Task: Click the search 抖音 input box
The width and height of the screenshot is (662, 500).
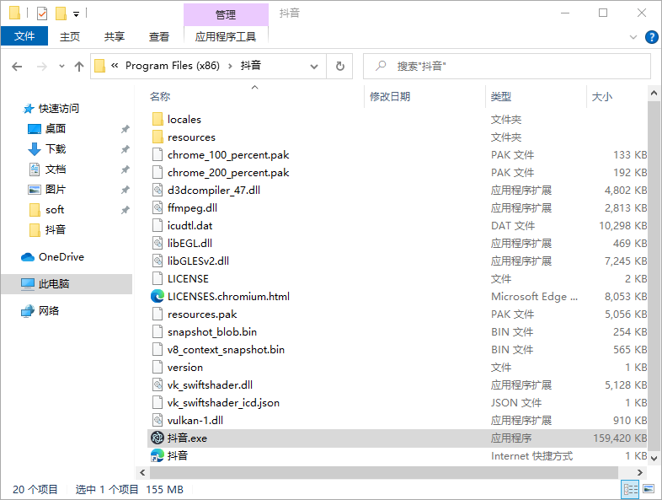Action: [507, 67]
